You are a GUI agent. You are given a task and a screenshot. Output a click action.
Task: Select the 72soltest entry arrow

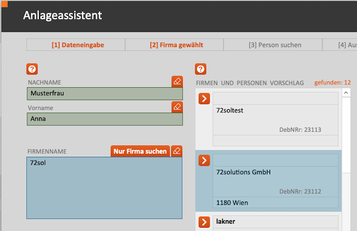click(204, 99)
